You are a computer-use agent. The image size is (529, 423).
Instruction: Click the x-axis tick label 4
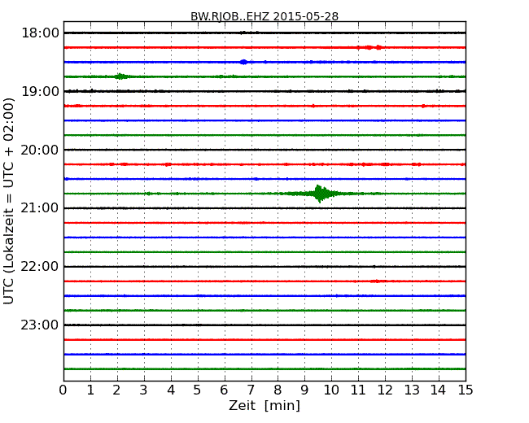(171, 390)
